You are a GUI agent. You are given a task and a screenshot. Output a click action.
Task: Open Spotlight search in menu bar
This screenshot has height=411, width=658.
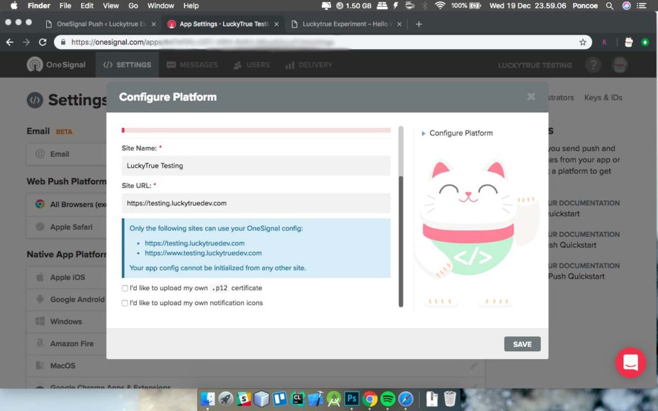point(610,6)
